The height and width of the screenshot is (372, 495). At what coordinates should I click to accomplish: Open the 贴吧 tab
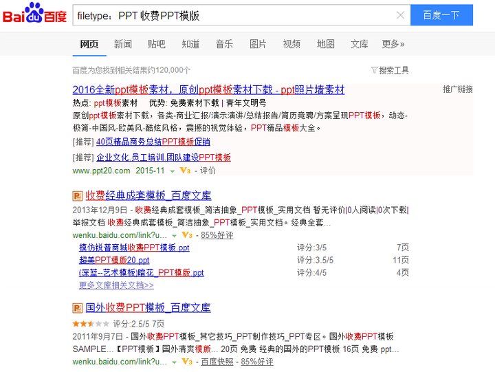[x=157, y=44]
